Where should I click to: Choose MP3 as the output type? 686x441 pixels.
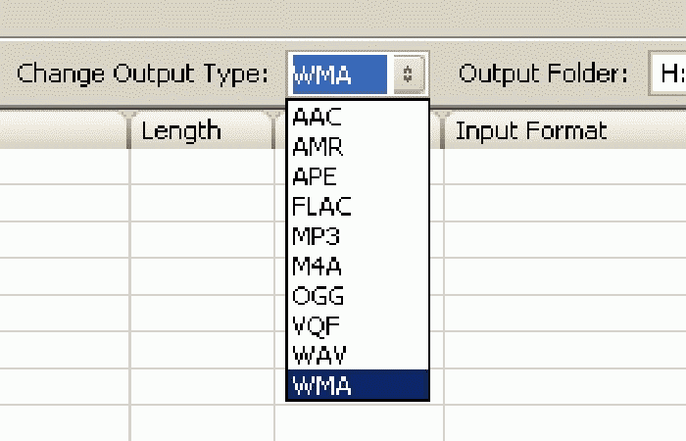(x=357, y=236)
